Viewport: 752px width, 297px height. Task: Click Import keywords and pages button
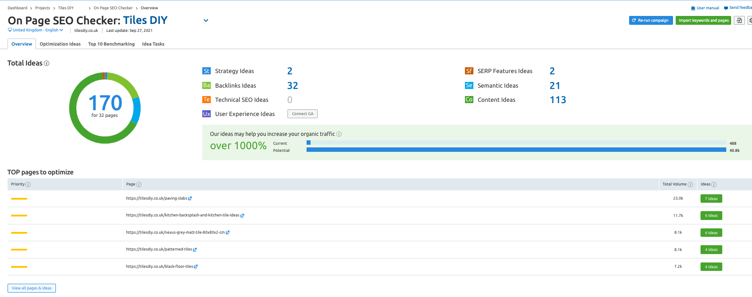click(x=703, y=20)
